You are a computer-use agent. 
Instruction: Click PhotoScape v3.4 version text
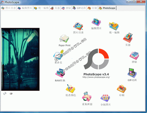[x=96, y=74]
